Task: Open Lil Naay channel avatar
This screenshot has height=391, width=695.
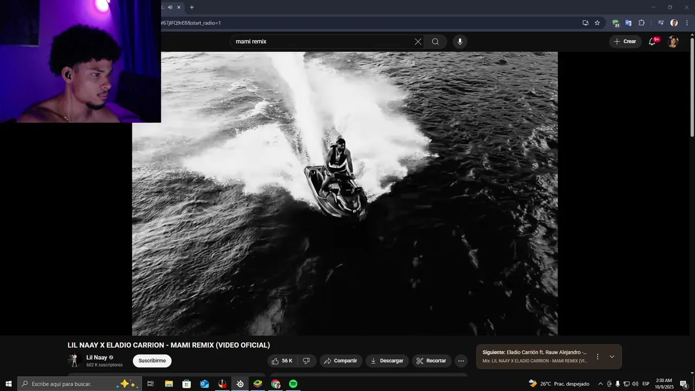Action: click(x=74, y=361)
